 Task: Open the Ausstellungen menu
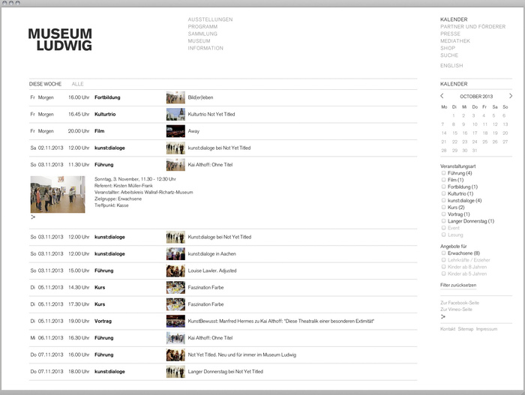(210, 19)
